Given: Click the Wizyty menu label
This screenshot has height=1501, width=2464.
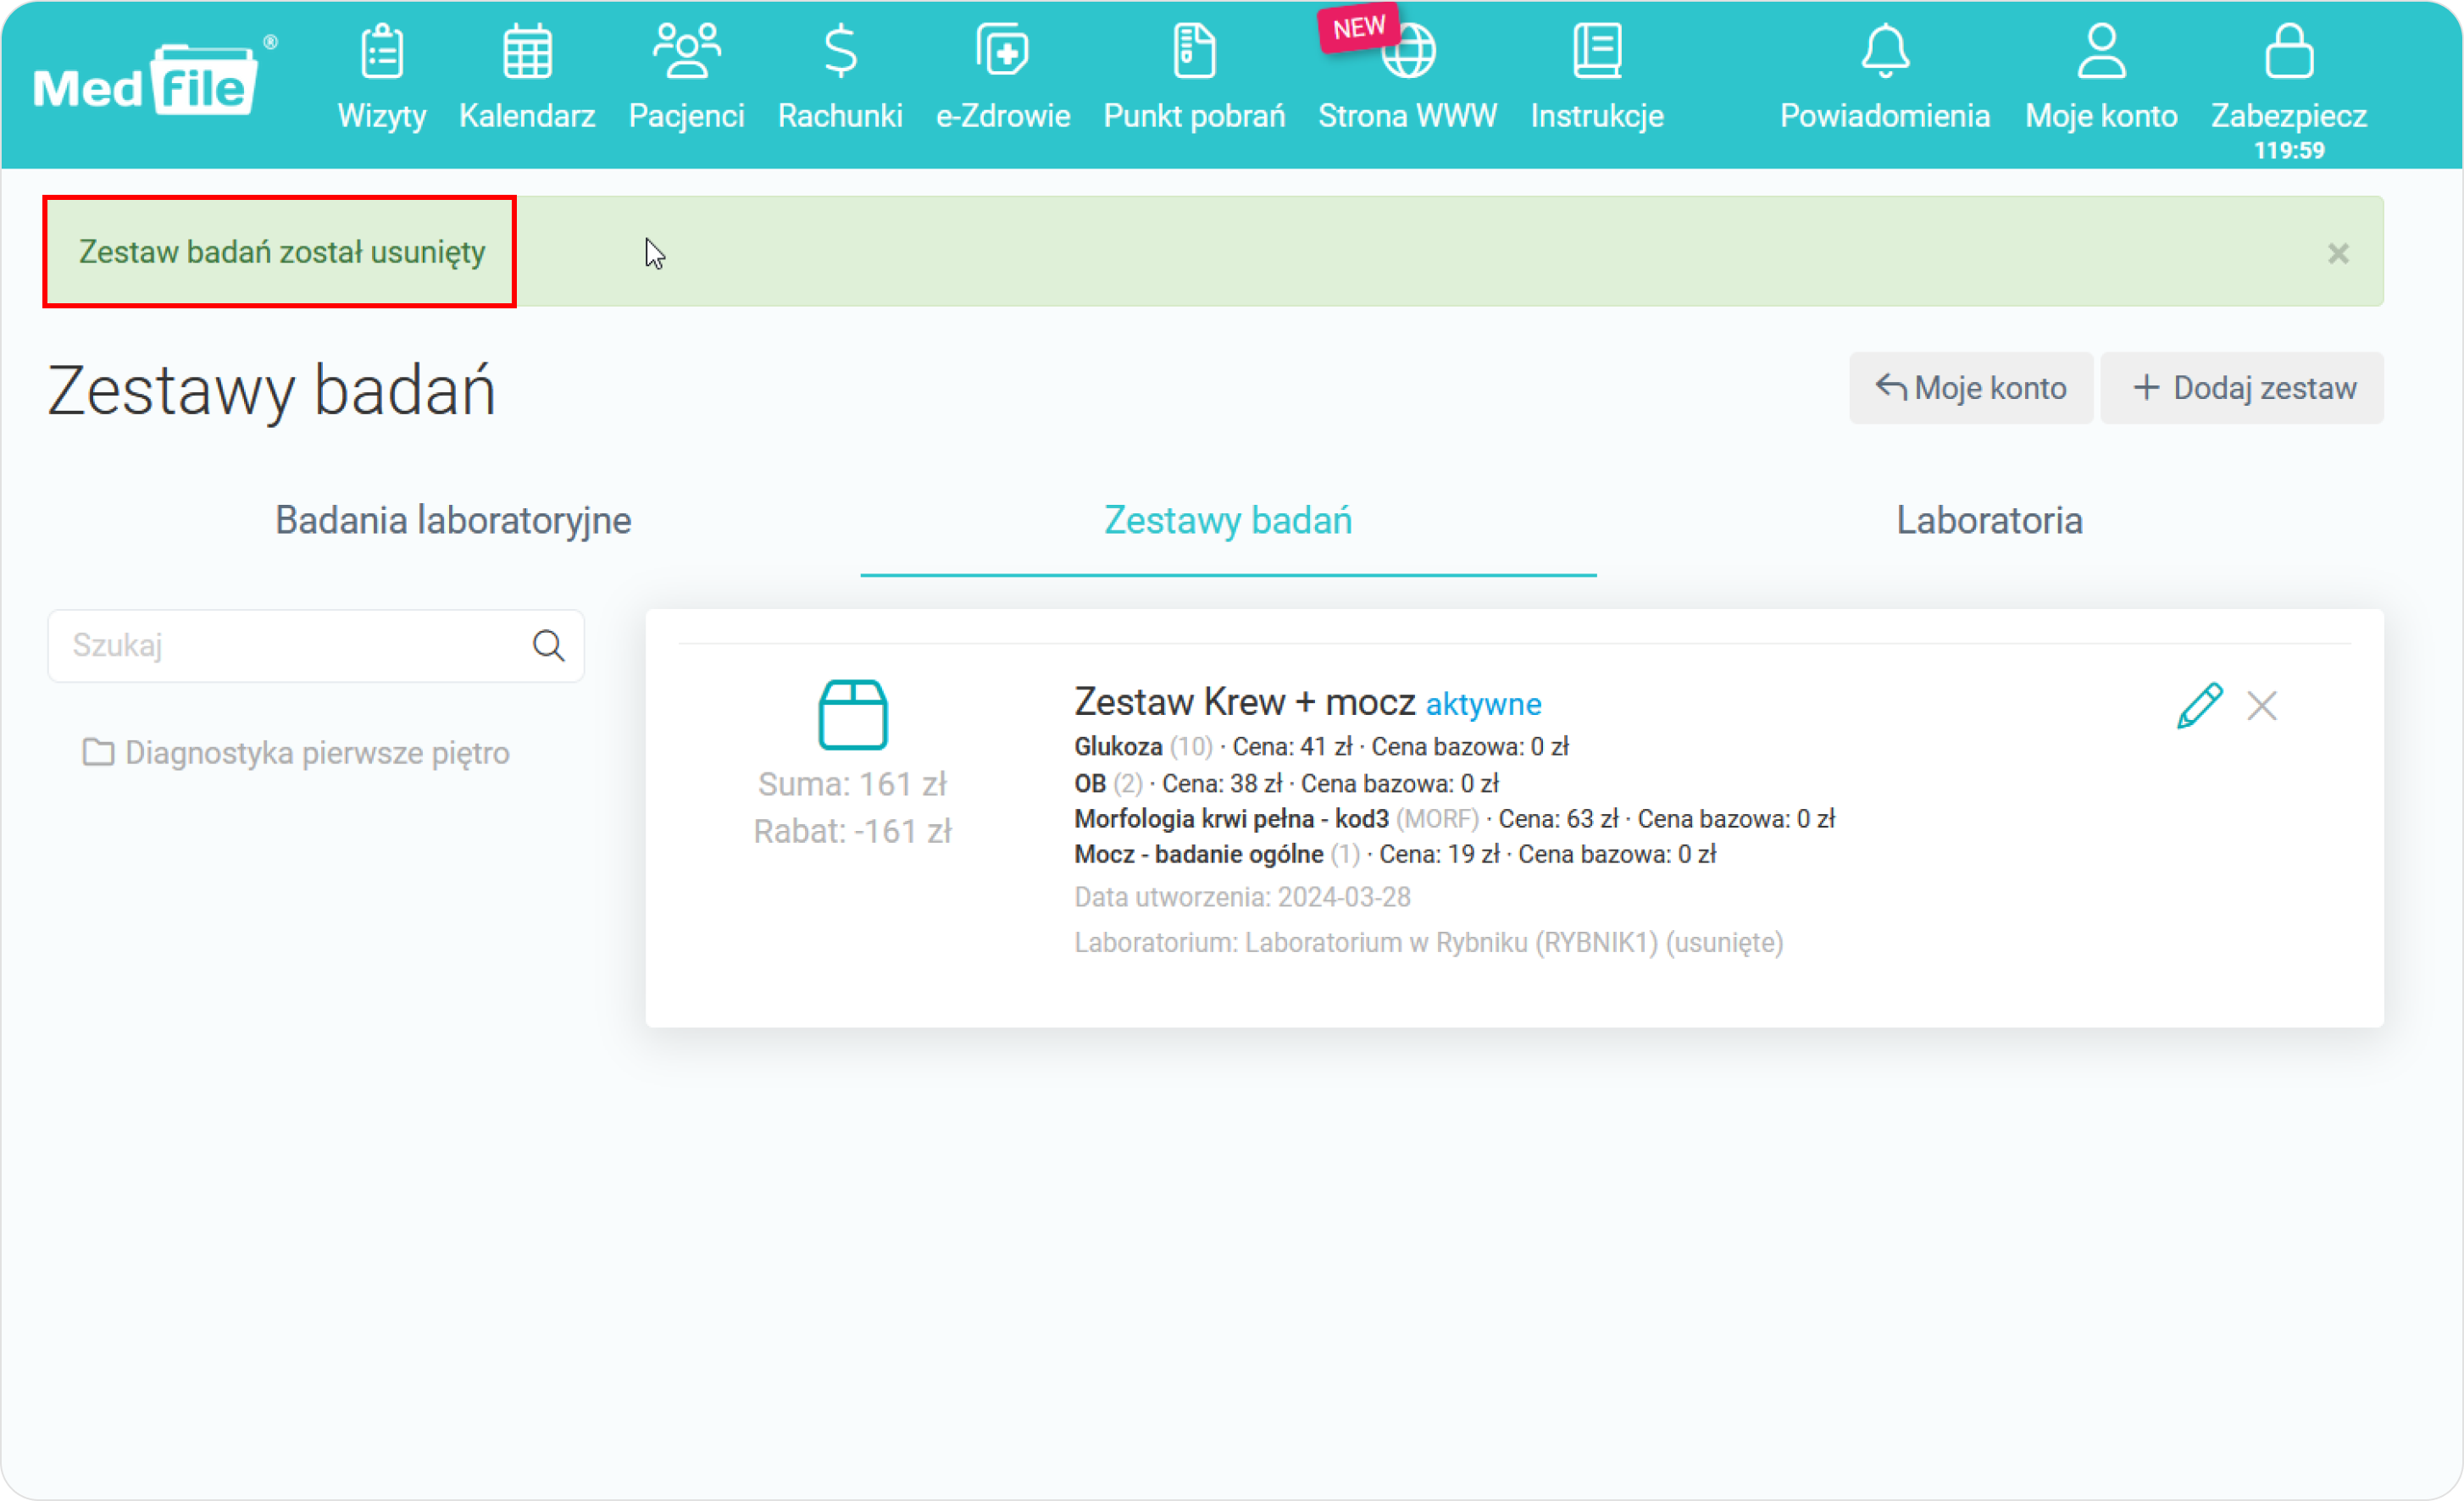Looking at the screenshot, I should coord(382,116).
